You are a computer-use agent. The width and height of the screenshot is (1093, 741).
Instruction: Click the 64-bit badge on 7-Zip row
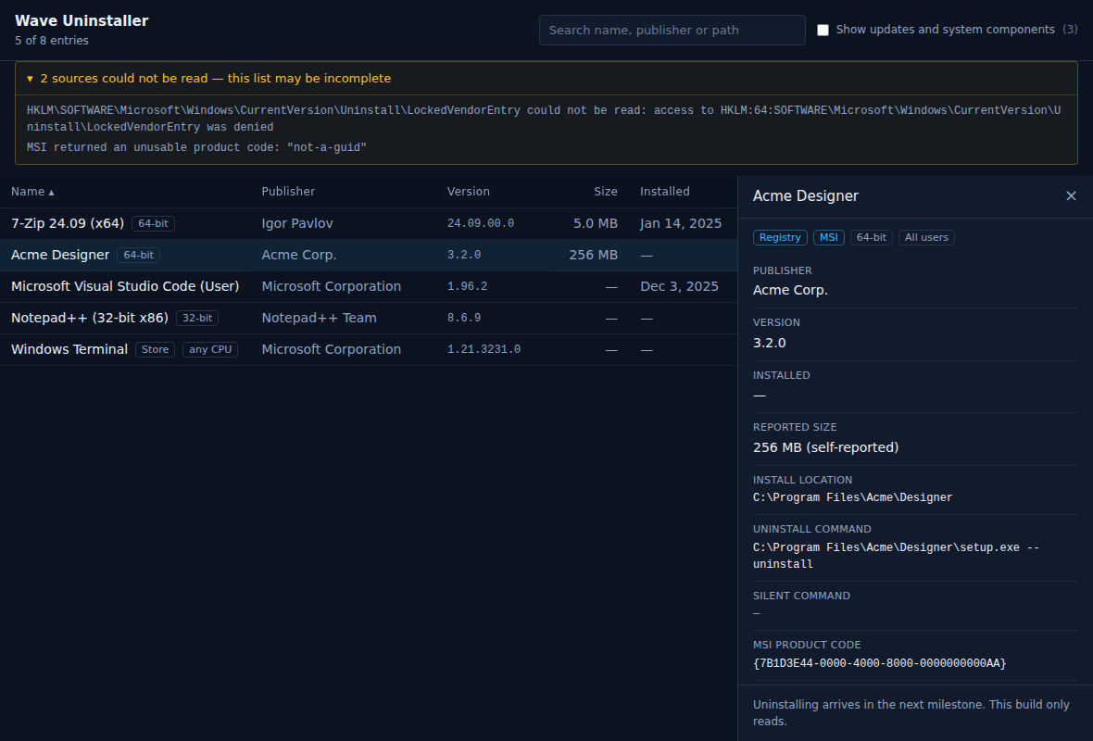(x=153, y=224)
